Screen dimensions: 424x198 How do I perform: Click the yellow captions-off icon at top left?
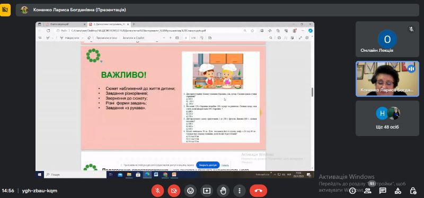click(x=5, y=10)
